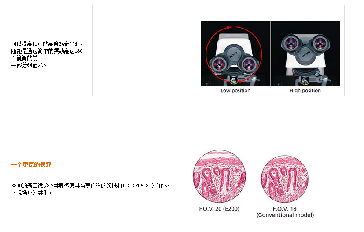Click the Nikon logo cap in Low position image
This screenshot has width=364, height=232.
coord(233,55)
